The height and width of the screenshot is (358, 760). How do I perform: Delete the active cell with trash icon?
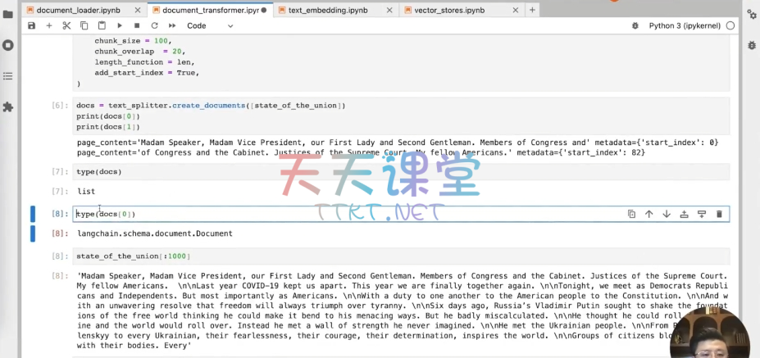(719, 214)
